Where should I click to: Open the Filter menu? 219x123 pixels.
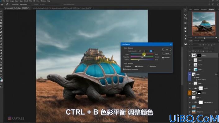pyautogui.click(x=30, y=1)
